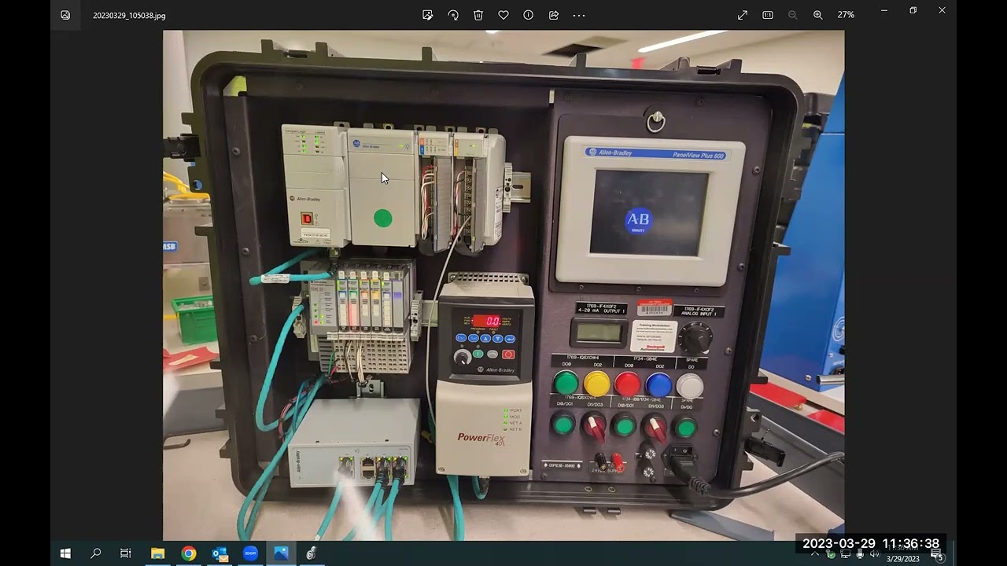The width and height of the screenshot is (1007, 566).
Task: Restore down the Photos window
Action: tap(913, 10)
